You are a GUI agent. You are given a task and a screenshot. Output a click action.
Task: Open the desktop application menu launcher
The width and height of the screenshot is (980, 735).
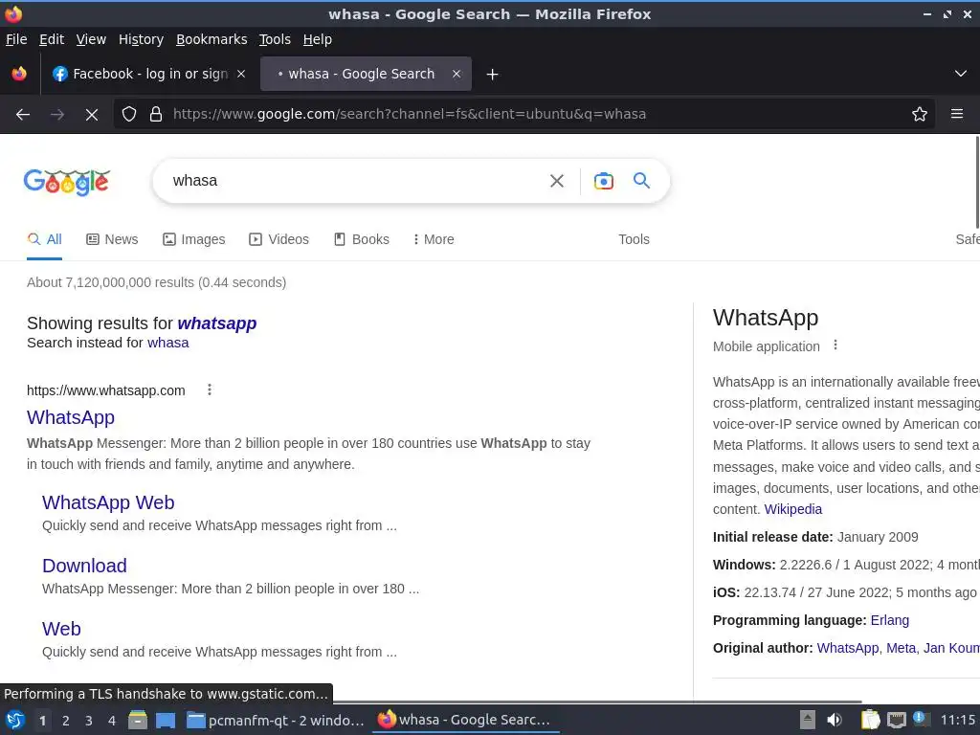click(14, 720)
